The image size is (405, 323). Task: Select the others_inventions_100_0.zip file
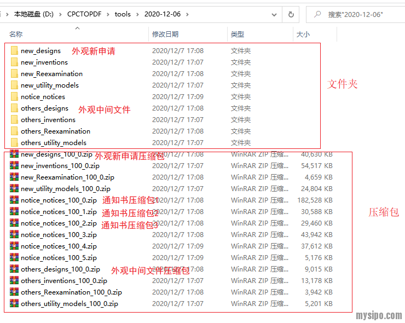click(63, 281)
